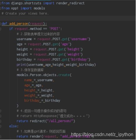This screenshot has height=140, width=136.
Task: Click the 'print' call with username, age arguments
Action: coord(56,65)
